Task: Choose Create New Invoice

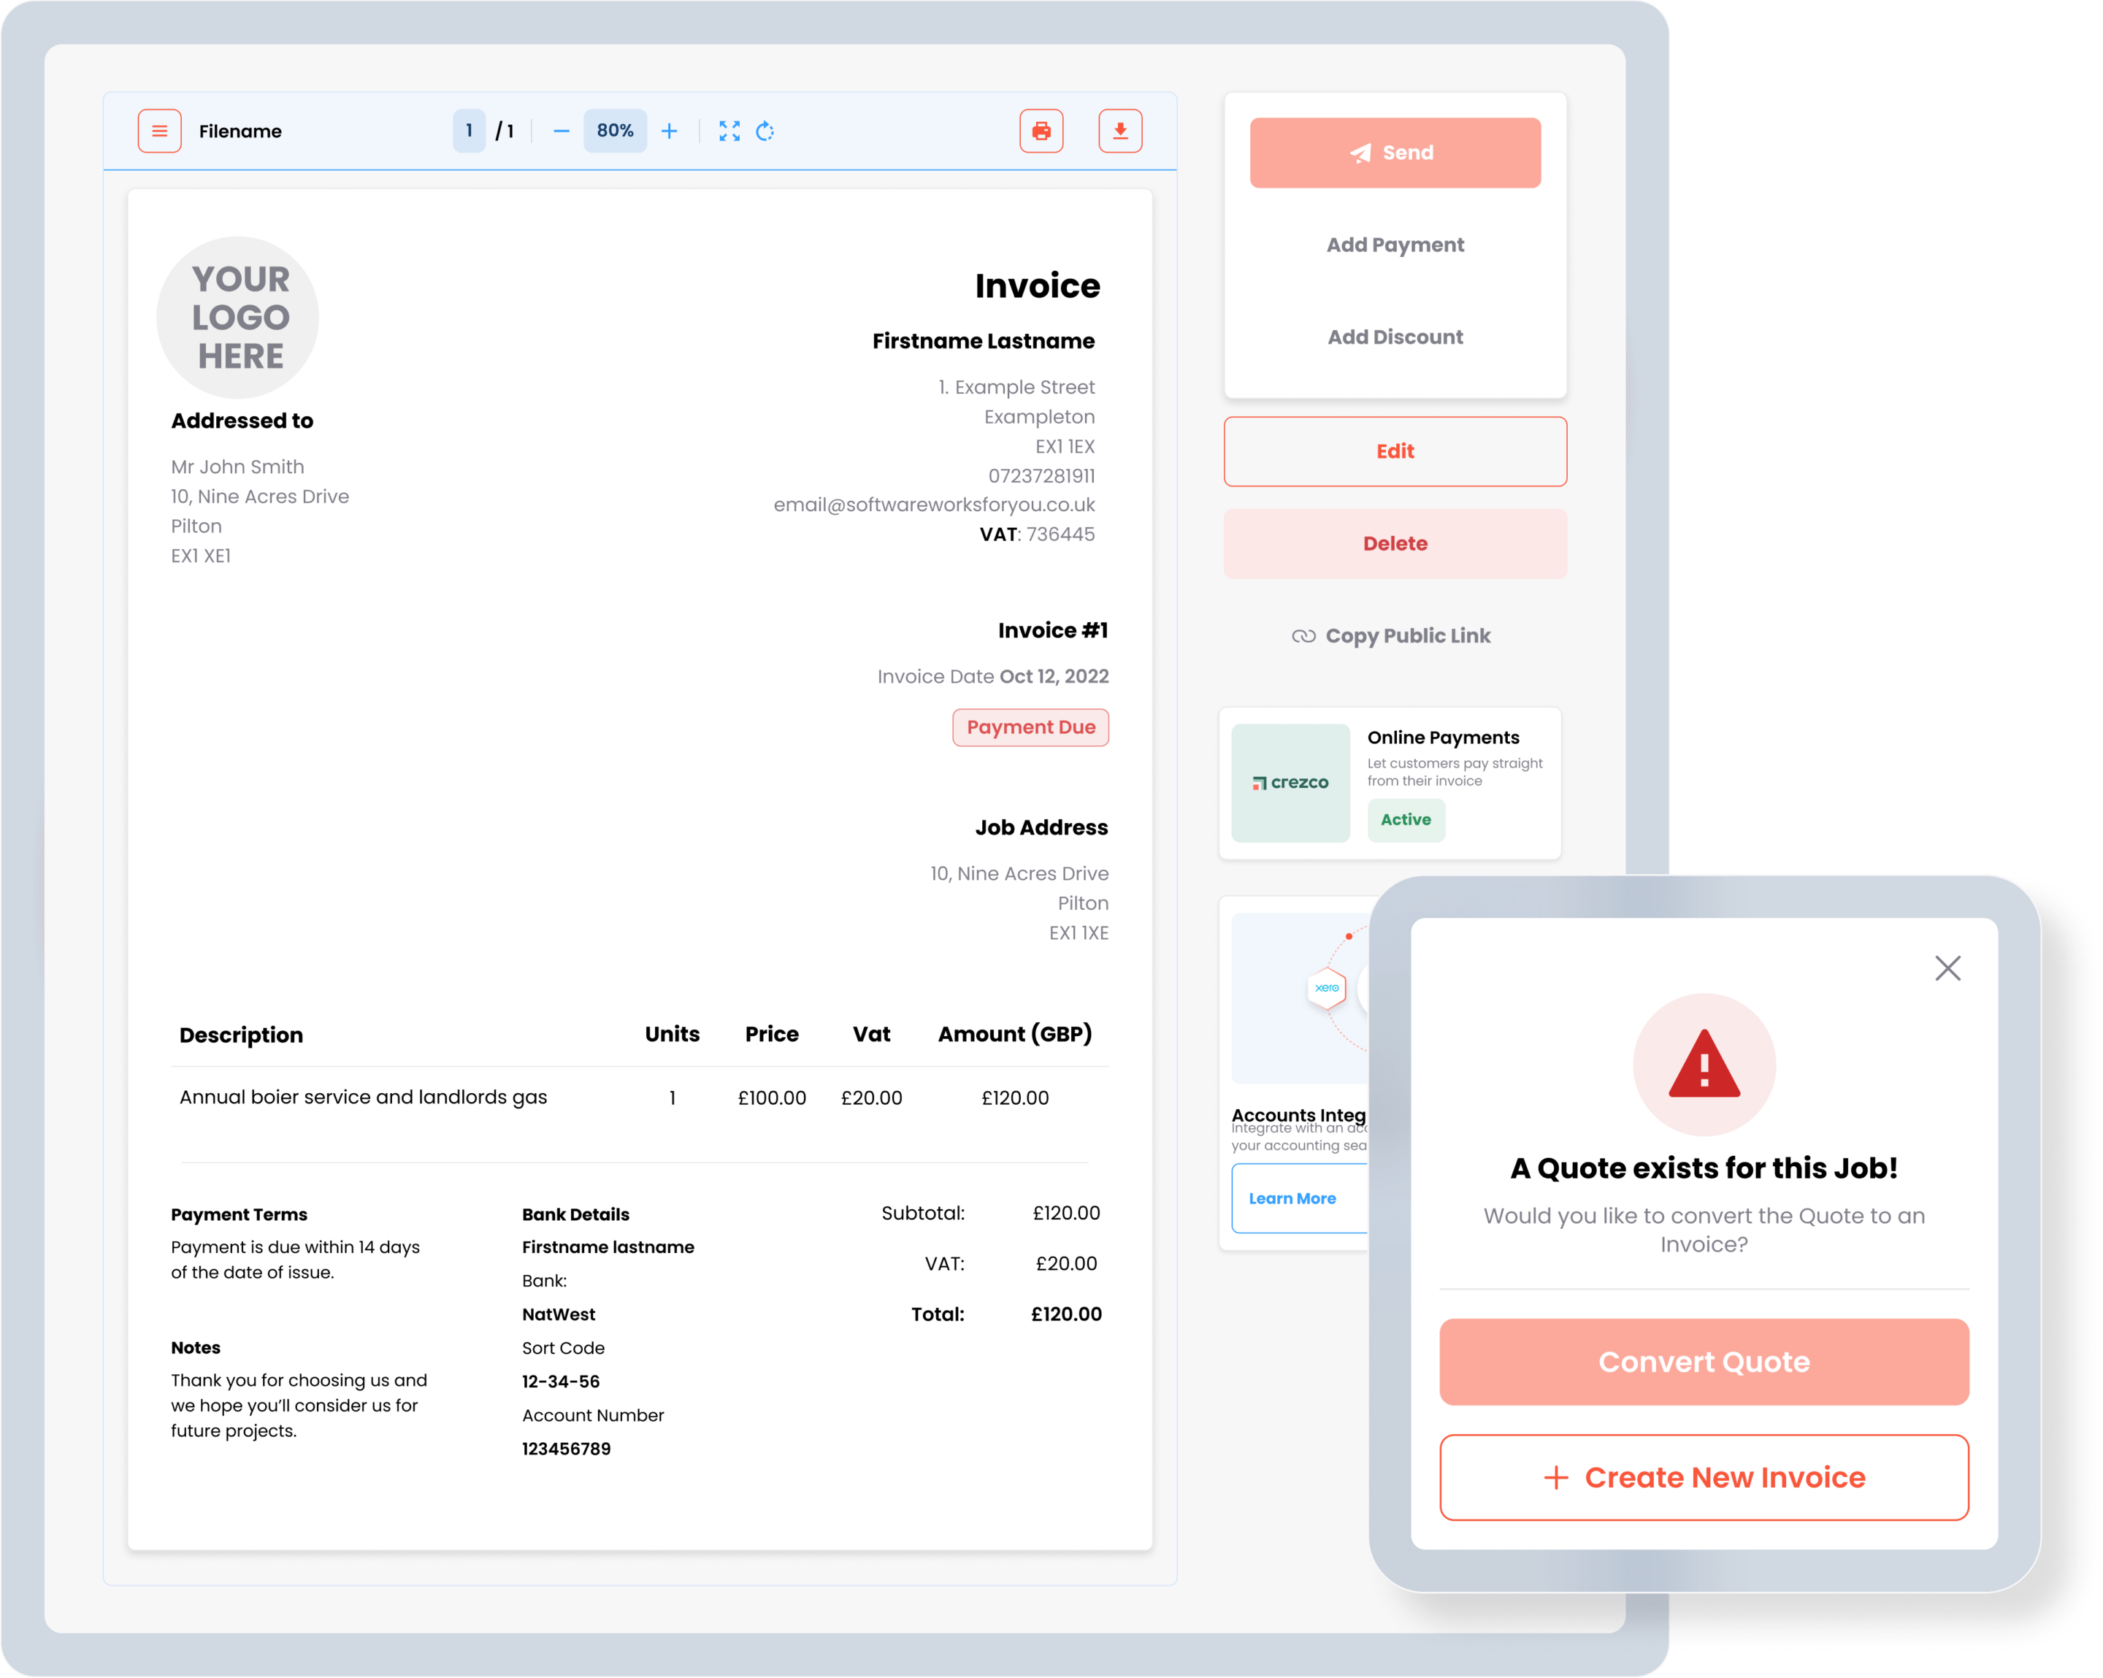Action: point(1703,1477)
